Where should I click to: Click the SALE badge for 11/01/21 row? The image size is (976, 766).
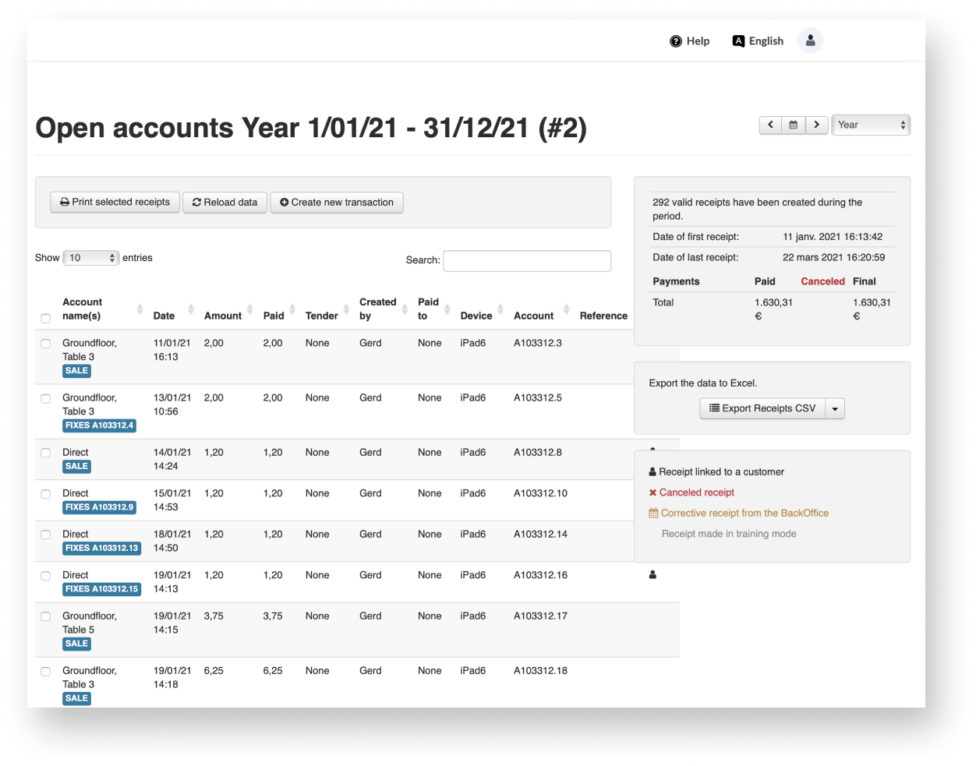(x=76, y=371)
